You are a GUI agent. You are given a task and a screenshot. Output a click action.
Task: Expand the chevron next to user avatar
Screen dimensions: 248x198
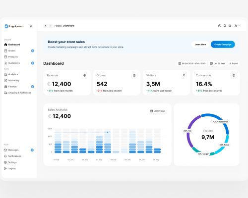click(239, 26)
